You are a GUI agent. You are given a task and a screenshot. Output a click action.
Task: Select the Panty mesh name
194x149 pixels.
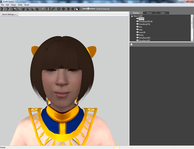click(x=141, y=35)
